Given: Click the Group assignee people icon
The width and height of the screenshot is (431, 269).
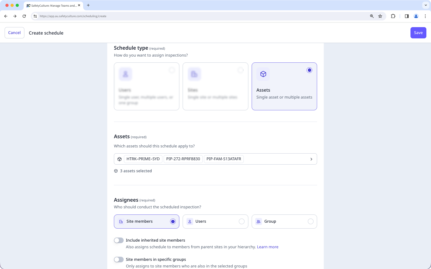Looking at the screenshot, I should [259, 221].
